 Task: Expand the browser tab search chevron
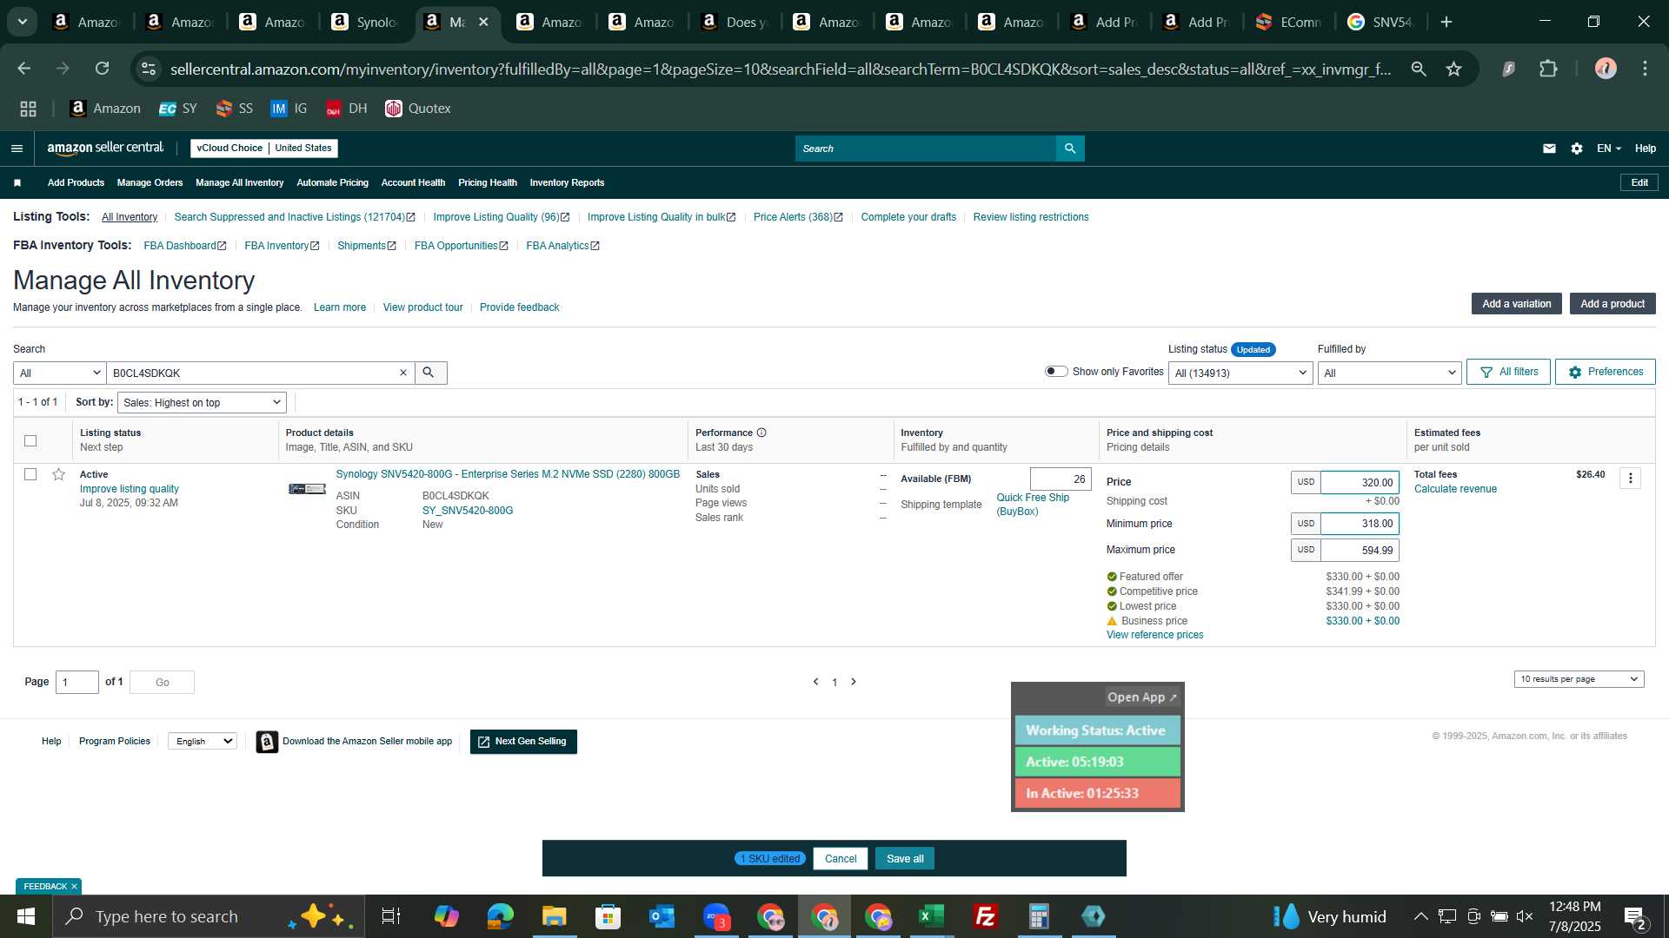(23, 22)
